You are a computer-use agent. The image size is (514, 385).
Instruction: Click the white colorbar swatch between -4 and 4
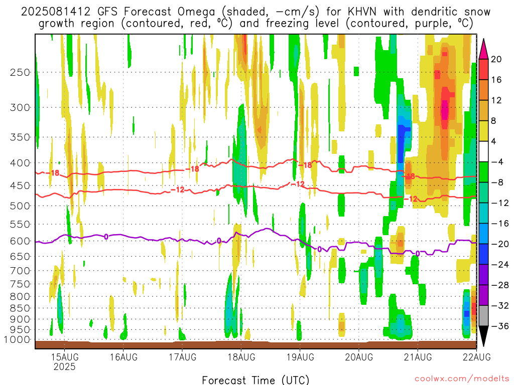pos(483,151)
